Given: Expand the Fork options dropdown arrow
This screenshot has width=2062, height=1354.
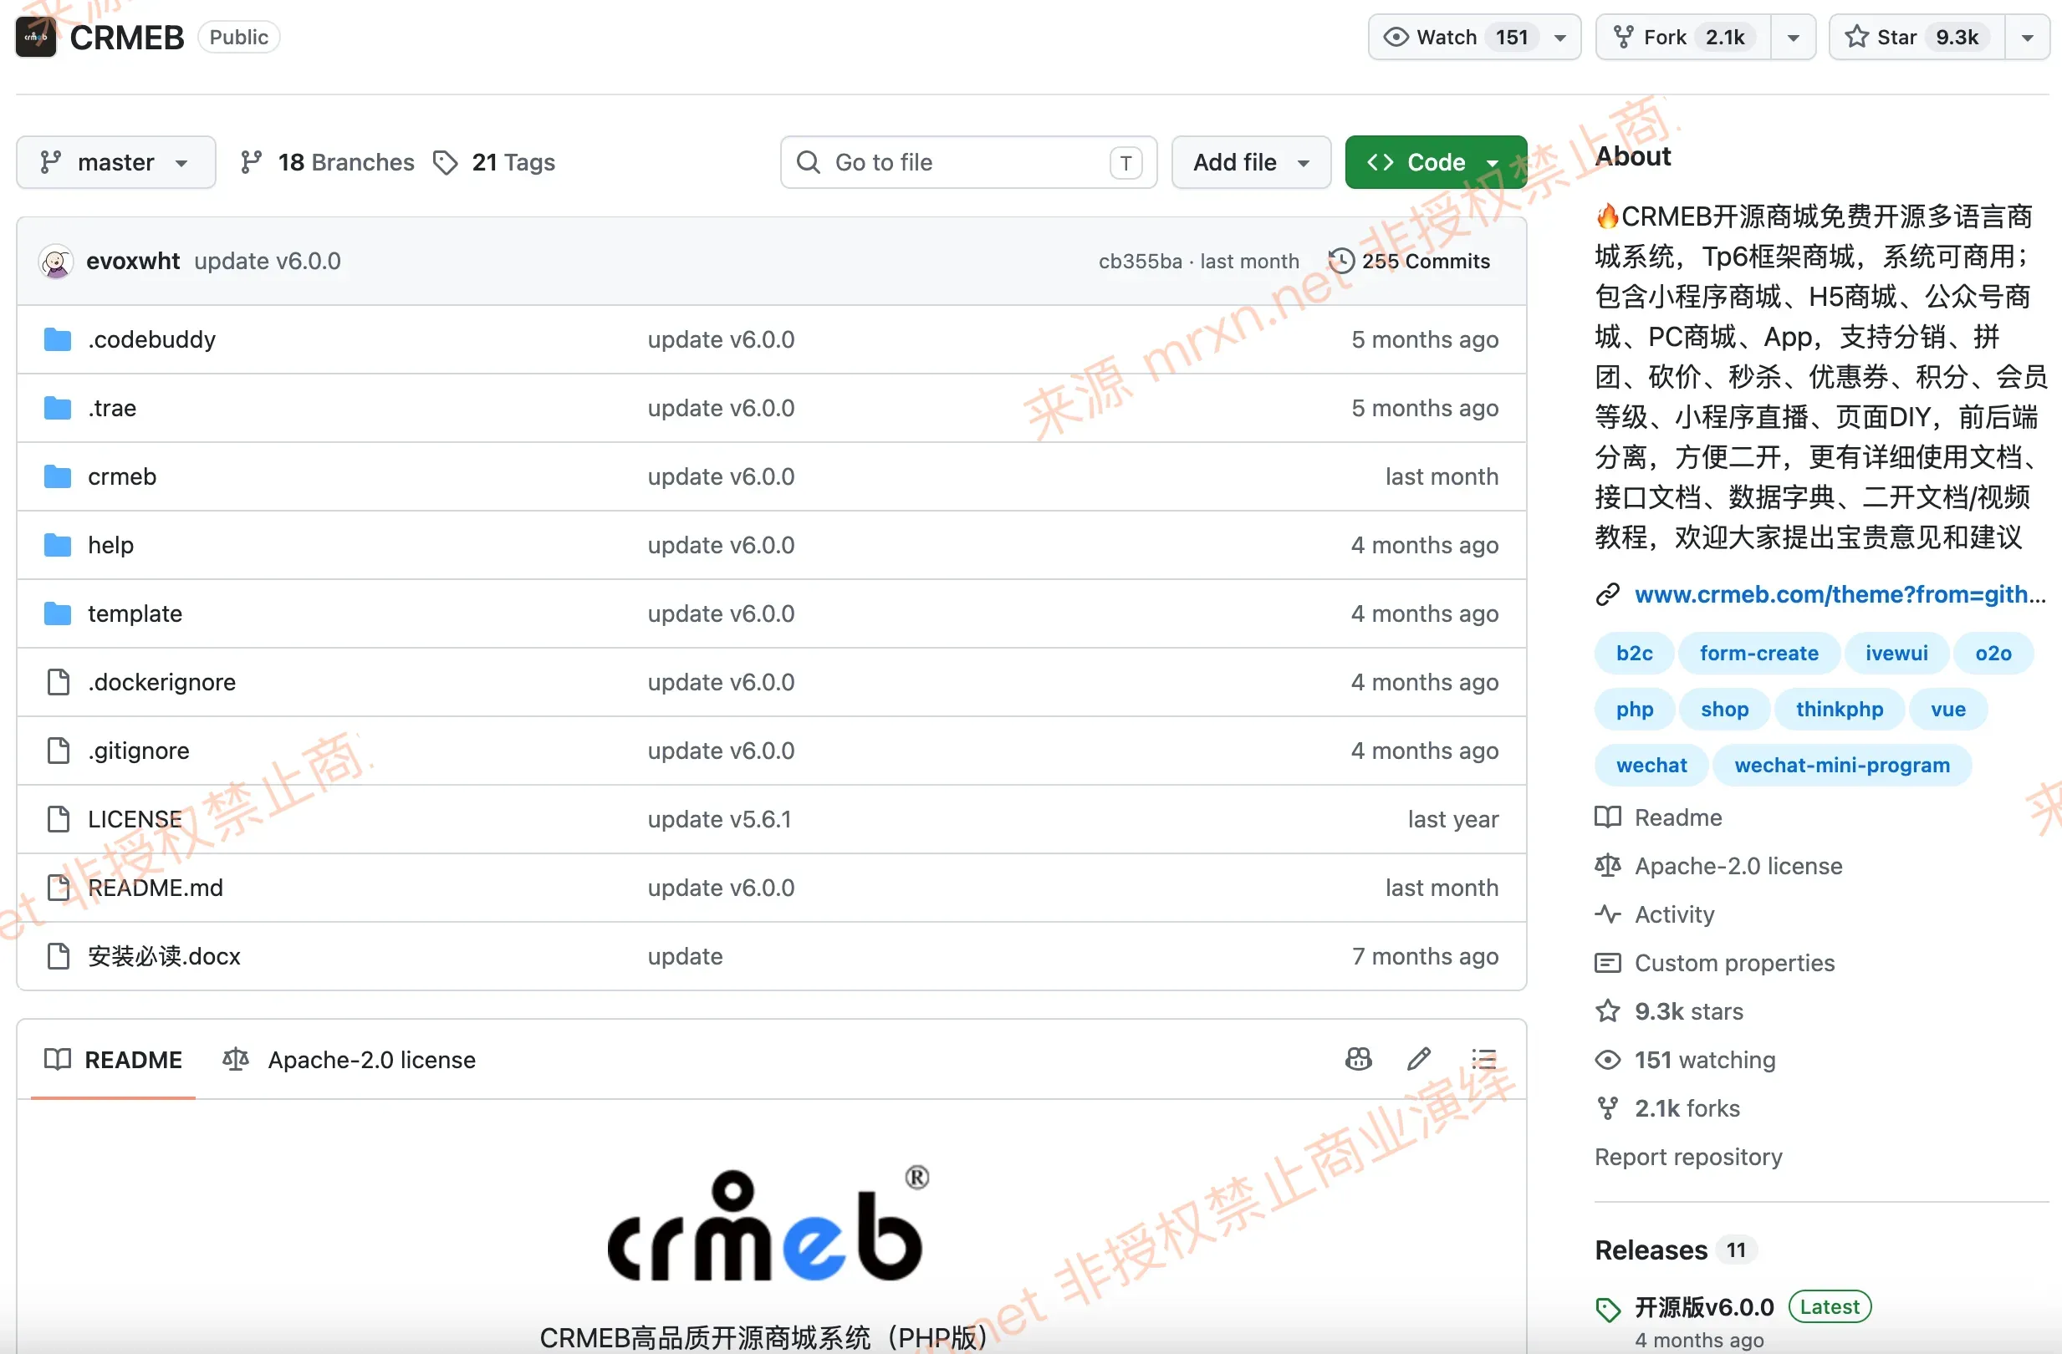Looking at the screenshot, I should 1794,38.
